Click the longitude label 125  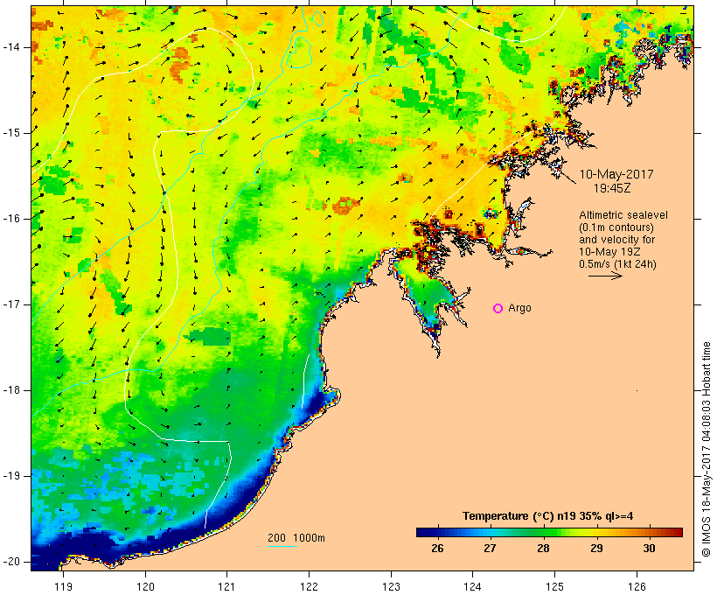click(554, 586)
